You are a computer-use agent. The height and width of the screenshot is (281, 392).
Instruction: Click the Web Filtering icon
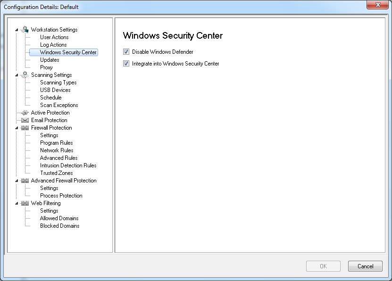(25, 203)
